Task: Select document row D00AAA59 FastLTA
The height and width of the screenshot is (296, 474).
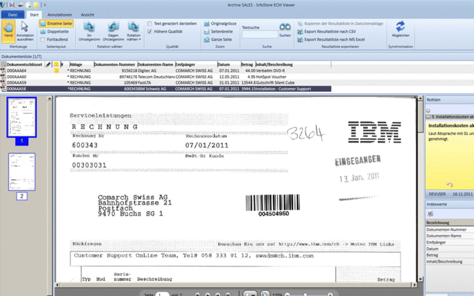Action: tap(166, 83)
